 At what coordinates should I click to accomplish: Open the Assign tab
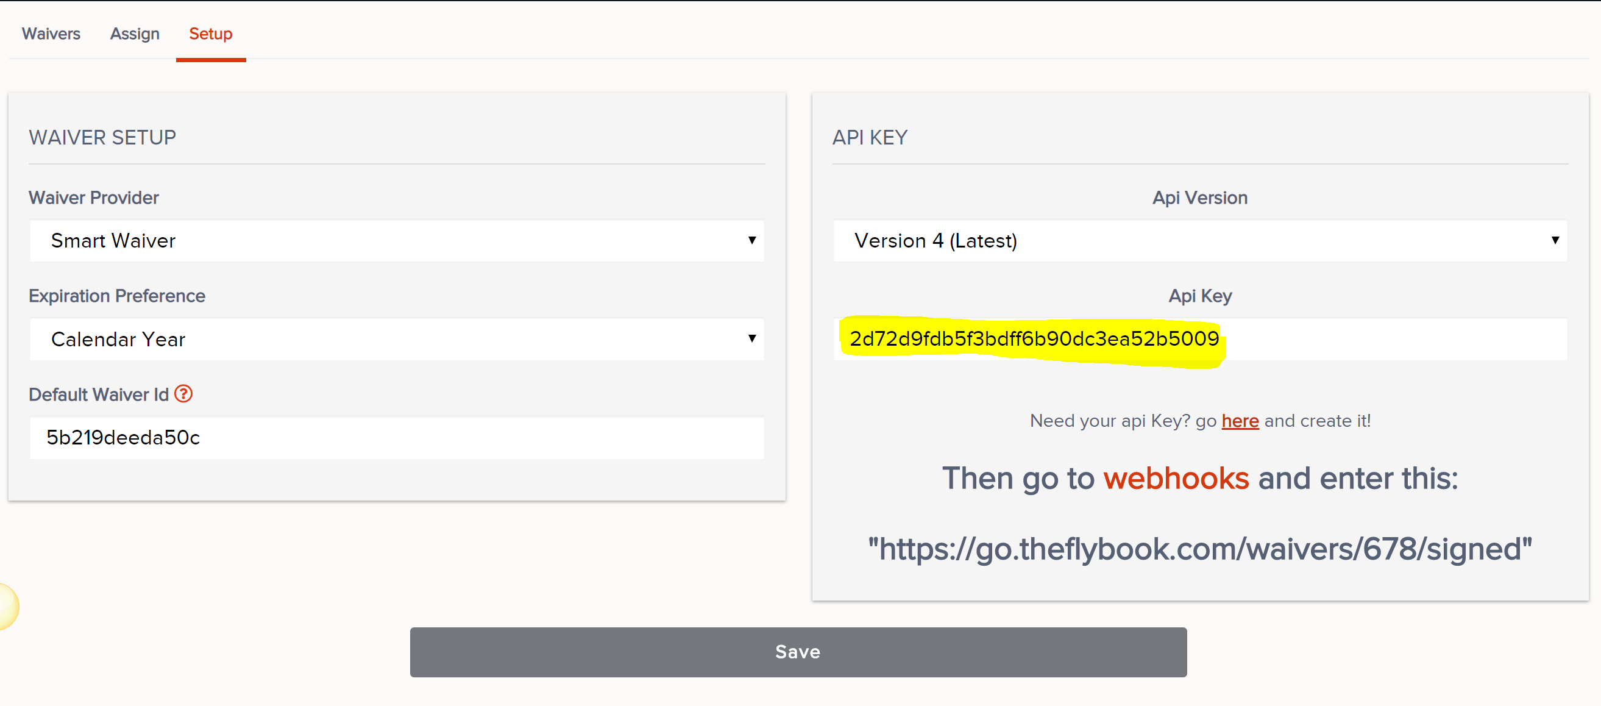[x=134, y=34]
